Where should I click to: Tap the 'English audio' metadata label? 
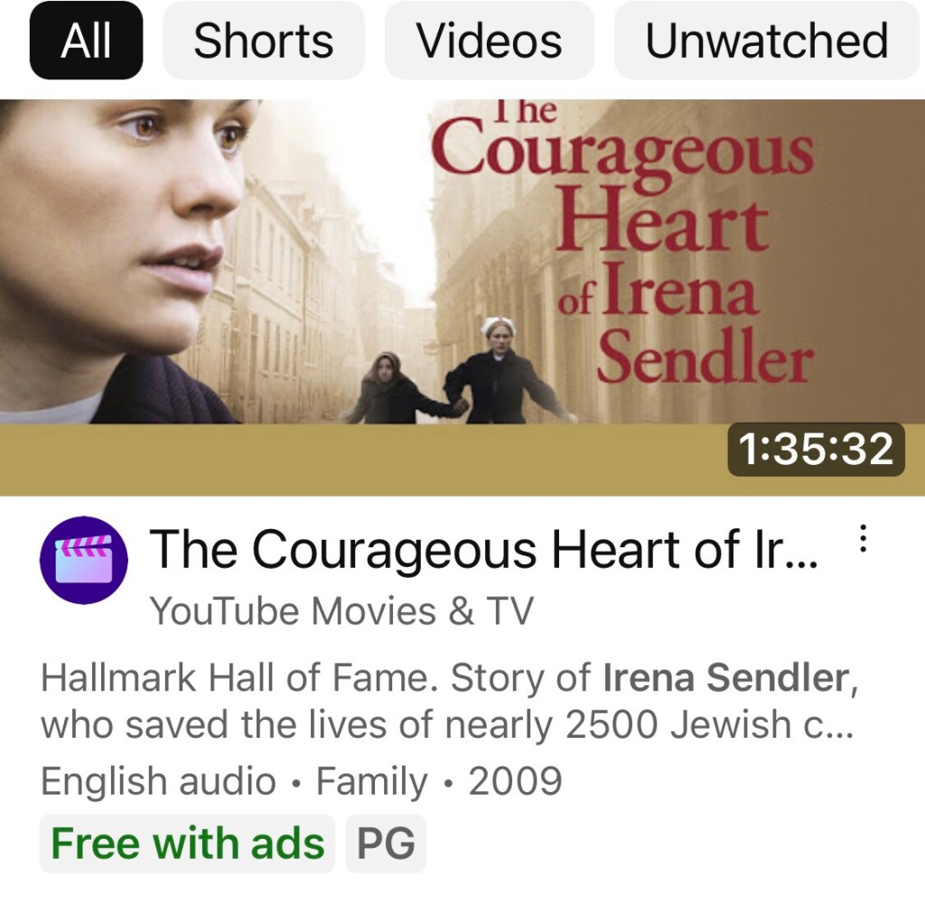(158, 781)
